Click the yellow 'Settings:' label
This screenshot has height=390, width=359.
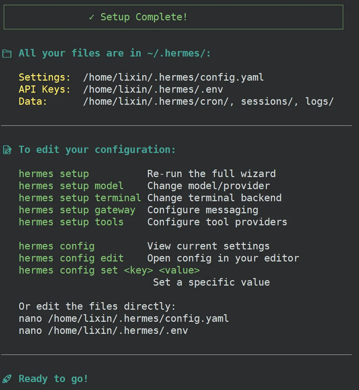pos(45,78)
